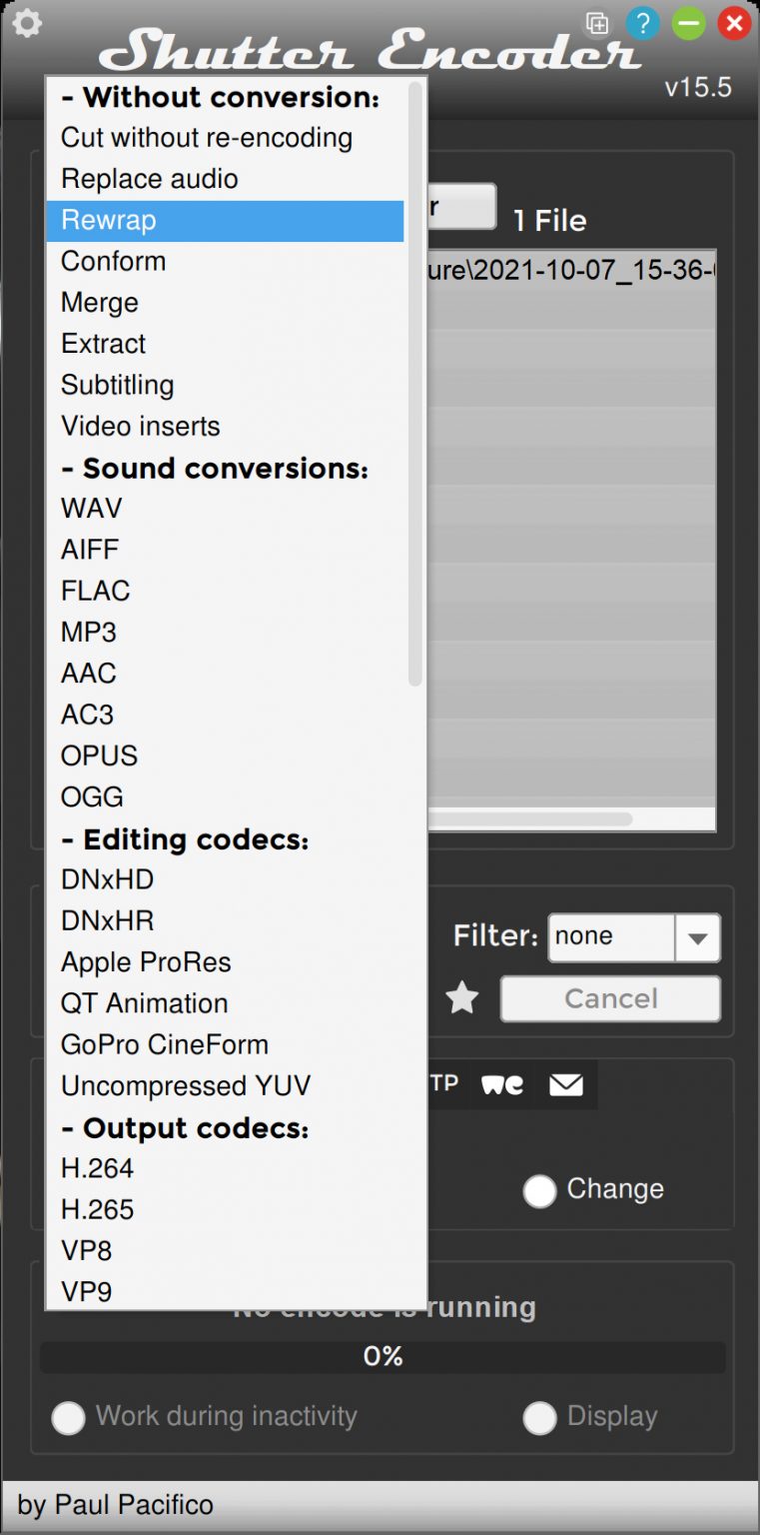760x1535 pixels.
Task: Select the Change radio button
Action: pyautogui.click(x=539, y=1190)
